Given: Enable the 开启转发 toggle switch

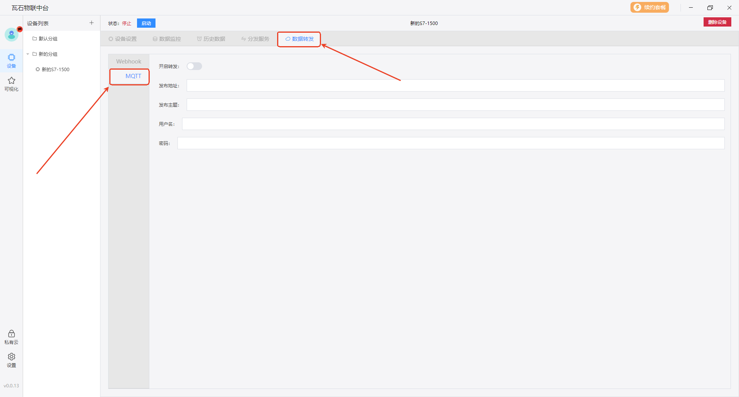Looking at the screenshot, I should (x=194, y=67).
